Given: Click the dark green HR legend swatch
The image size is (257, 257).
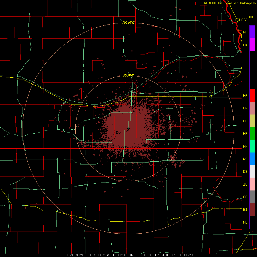Looking at the screenshot, I should pyautogui.click(x=252, y=134).
